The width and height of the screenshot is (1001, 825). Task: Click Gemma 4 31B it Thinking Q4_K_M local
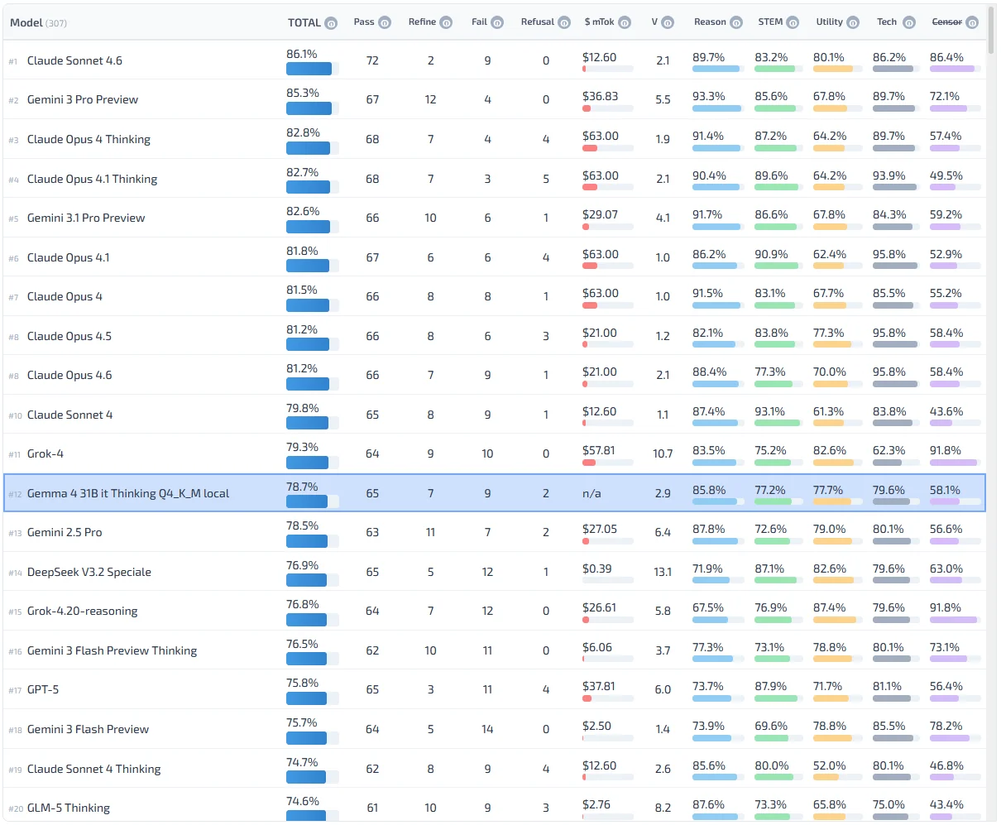click(x=128, y=493)
